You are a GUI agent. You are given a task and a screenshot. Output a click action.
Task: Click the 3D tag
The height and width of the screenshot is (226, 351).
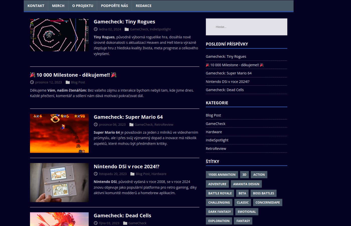pyautogui.click(x=244, y=175)
